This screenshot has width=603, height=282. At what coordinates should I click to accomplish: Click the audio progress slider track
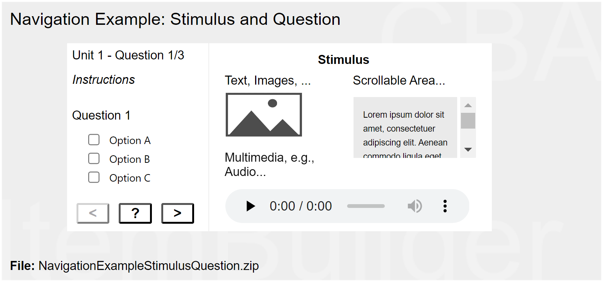pos(366,206)
